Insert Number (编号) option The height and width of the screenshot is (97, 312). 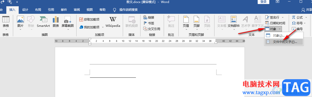click(297, 29)
